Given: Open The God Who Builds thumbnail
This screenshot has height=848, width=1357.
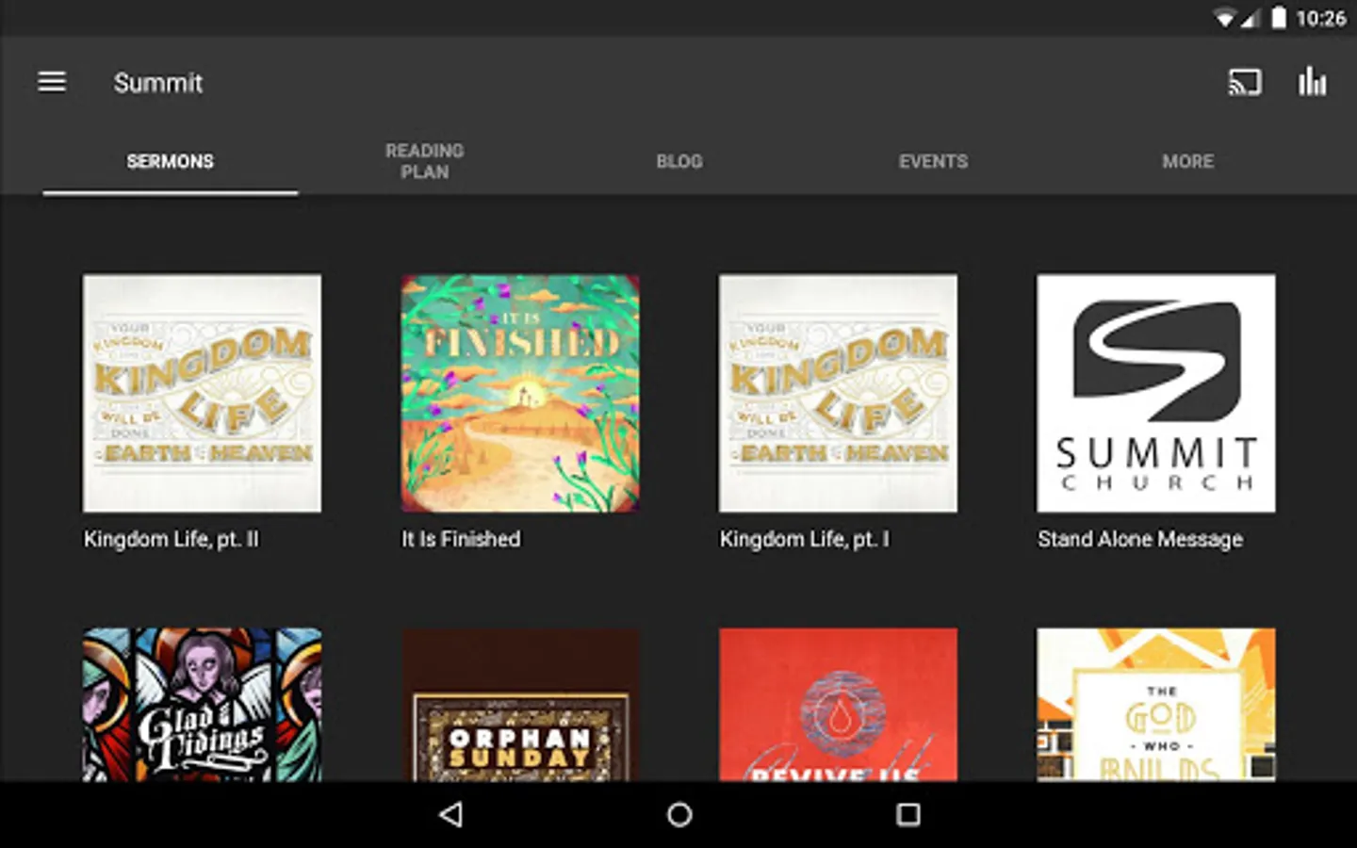Looking at the screenshot, I should [x=1156, y=705].
